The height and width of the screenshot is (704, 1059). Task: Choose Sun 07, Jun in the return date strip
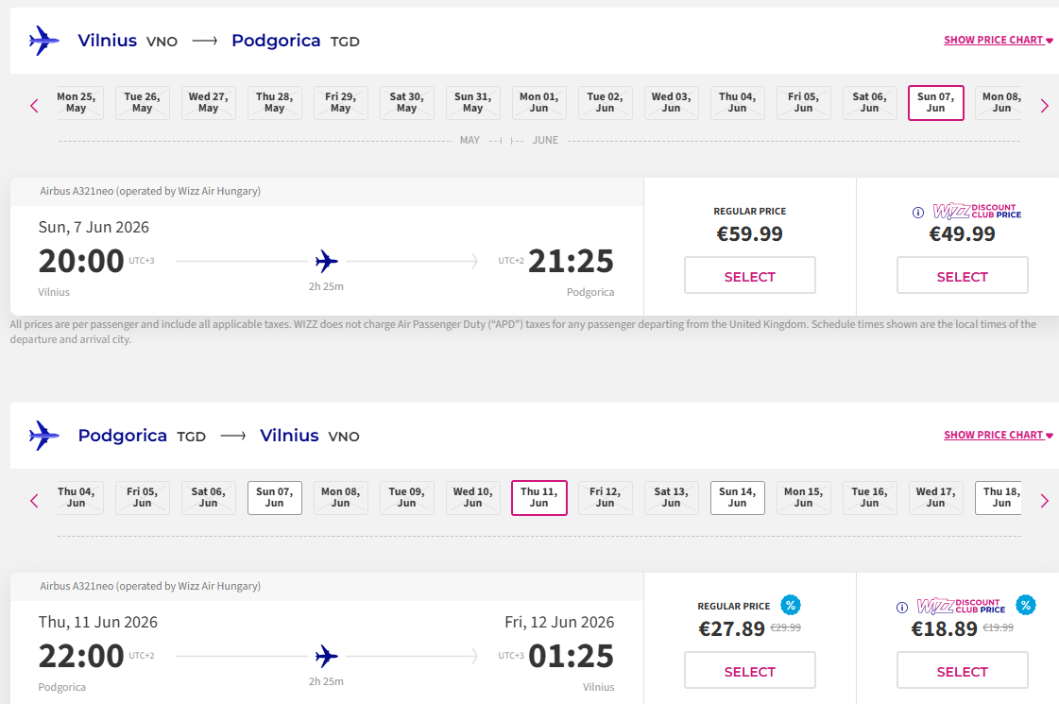pos(275,498)
